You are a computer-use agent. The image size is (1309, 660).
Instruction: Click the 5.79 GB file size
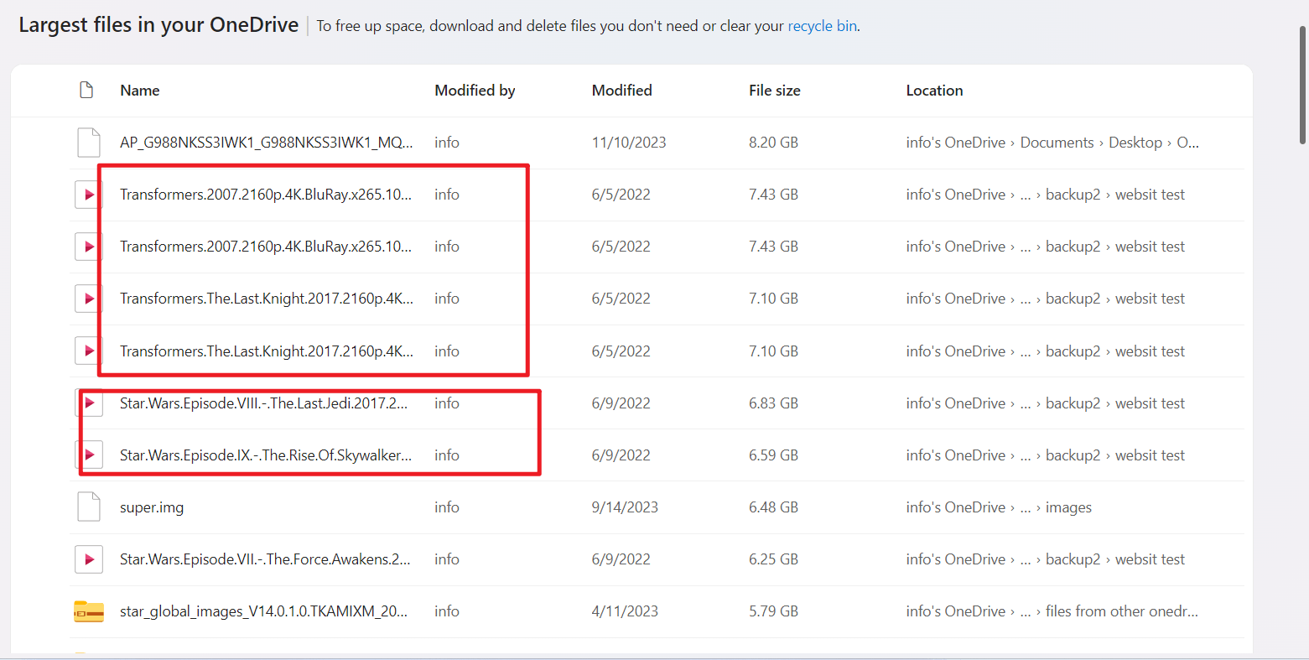click(x=773, y=611)
